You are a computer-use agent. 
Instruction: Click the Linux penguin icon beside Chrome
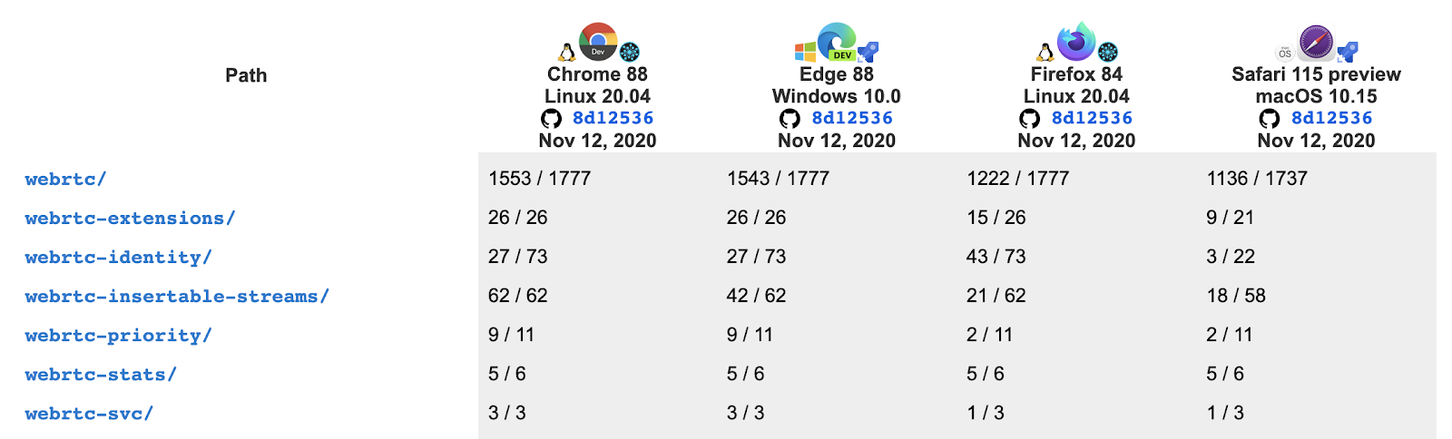coord(567,53)
